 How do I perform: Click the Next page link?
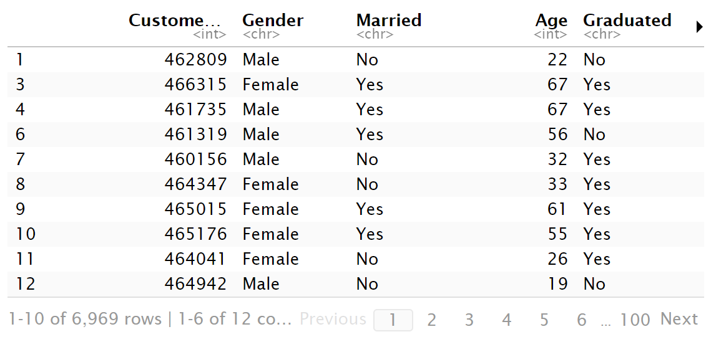point(679,319)
